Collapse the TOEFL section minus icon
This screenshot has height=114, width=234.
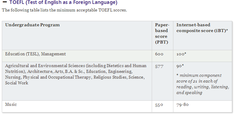point(5,2)
